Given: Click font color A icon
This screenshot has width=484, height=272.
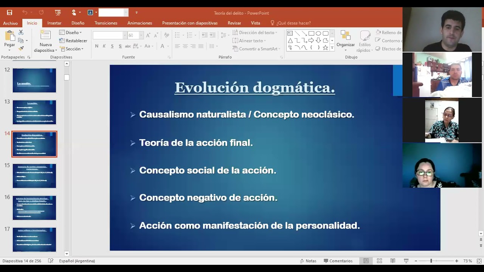Looking at the screenshot, I should [x=162, y=46].
